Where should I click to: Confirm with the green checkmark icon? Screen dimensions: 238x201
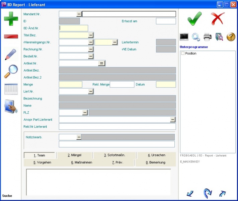click(194, 18)
